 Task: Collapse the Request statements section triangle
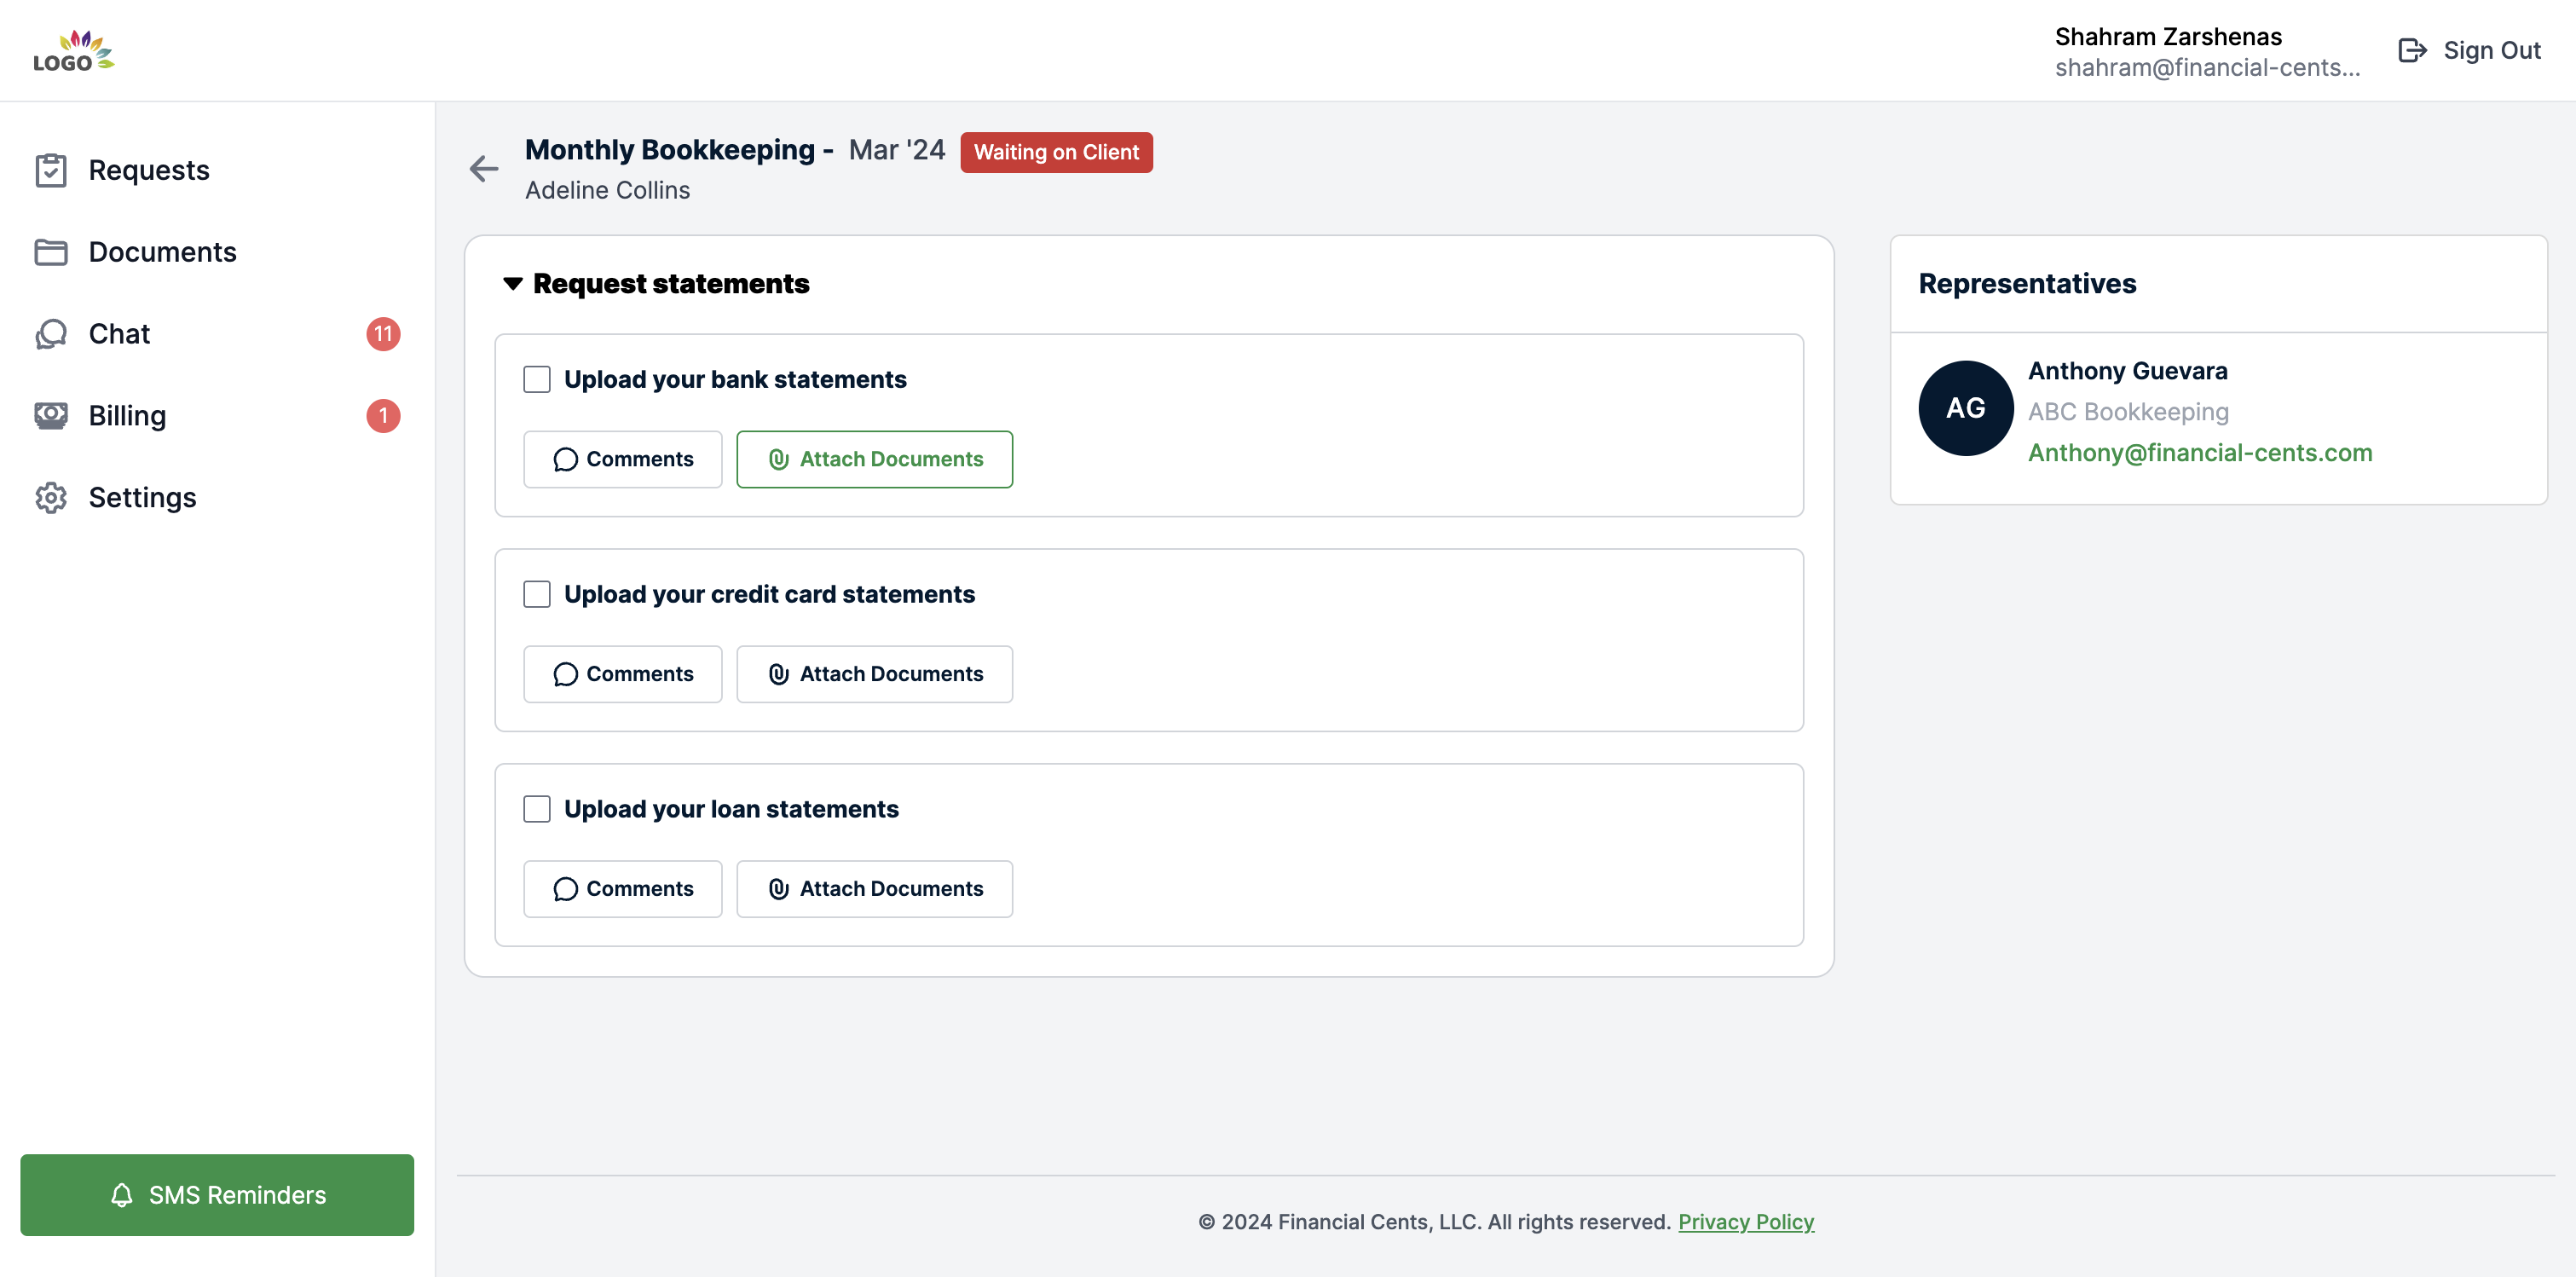click(x=513, y=284)
